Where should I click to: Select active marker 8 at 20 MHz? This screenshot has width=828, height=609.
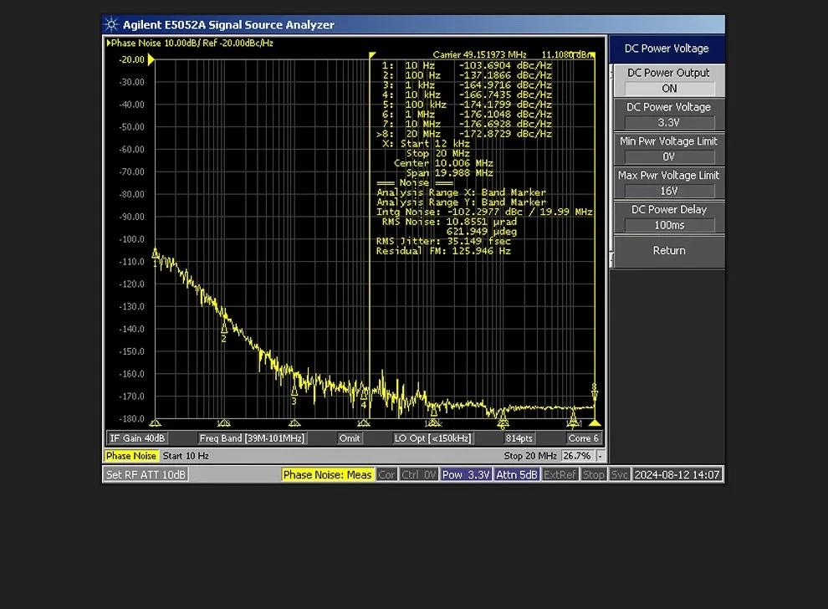pos(595,389)
